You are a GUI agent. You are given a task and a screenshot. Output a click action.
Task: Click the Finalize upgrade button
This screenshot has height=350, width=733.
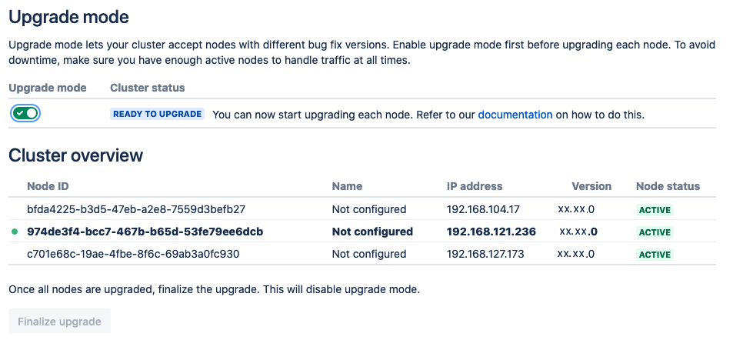(59, 321)
